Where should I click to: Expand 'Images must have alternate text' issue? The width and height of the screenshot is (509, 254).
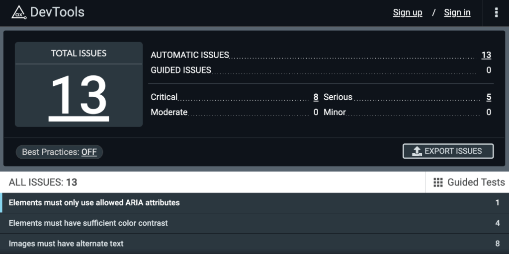coord(254,244)
